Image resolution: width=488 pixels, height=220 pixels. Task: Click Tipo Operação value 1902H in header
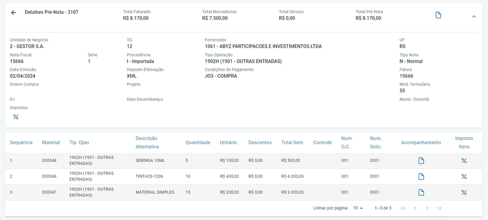click(x=243, y=61)
